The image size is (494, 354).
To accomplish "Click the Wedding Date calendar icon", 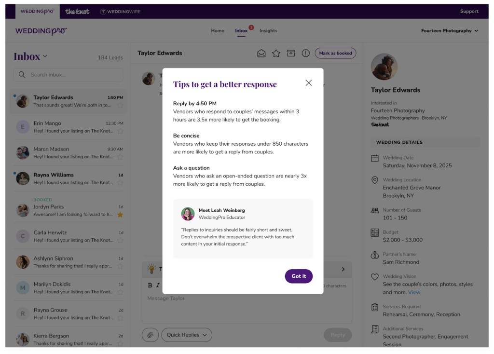I will point(375,158).
